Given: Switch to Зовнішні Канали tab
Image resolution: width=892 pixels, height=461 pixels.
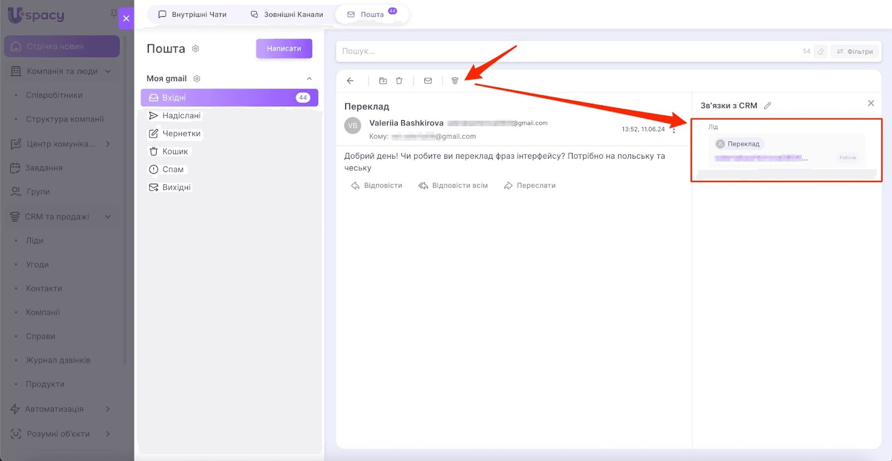Looking at the screenshot, I should pos(287,14).
